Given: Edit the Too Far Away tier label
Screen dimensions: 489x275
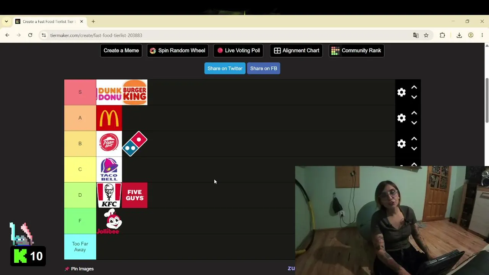Looking at the screenshot, I should pyautogui.click(x=80, y=247).
